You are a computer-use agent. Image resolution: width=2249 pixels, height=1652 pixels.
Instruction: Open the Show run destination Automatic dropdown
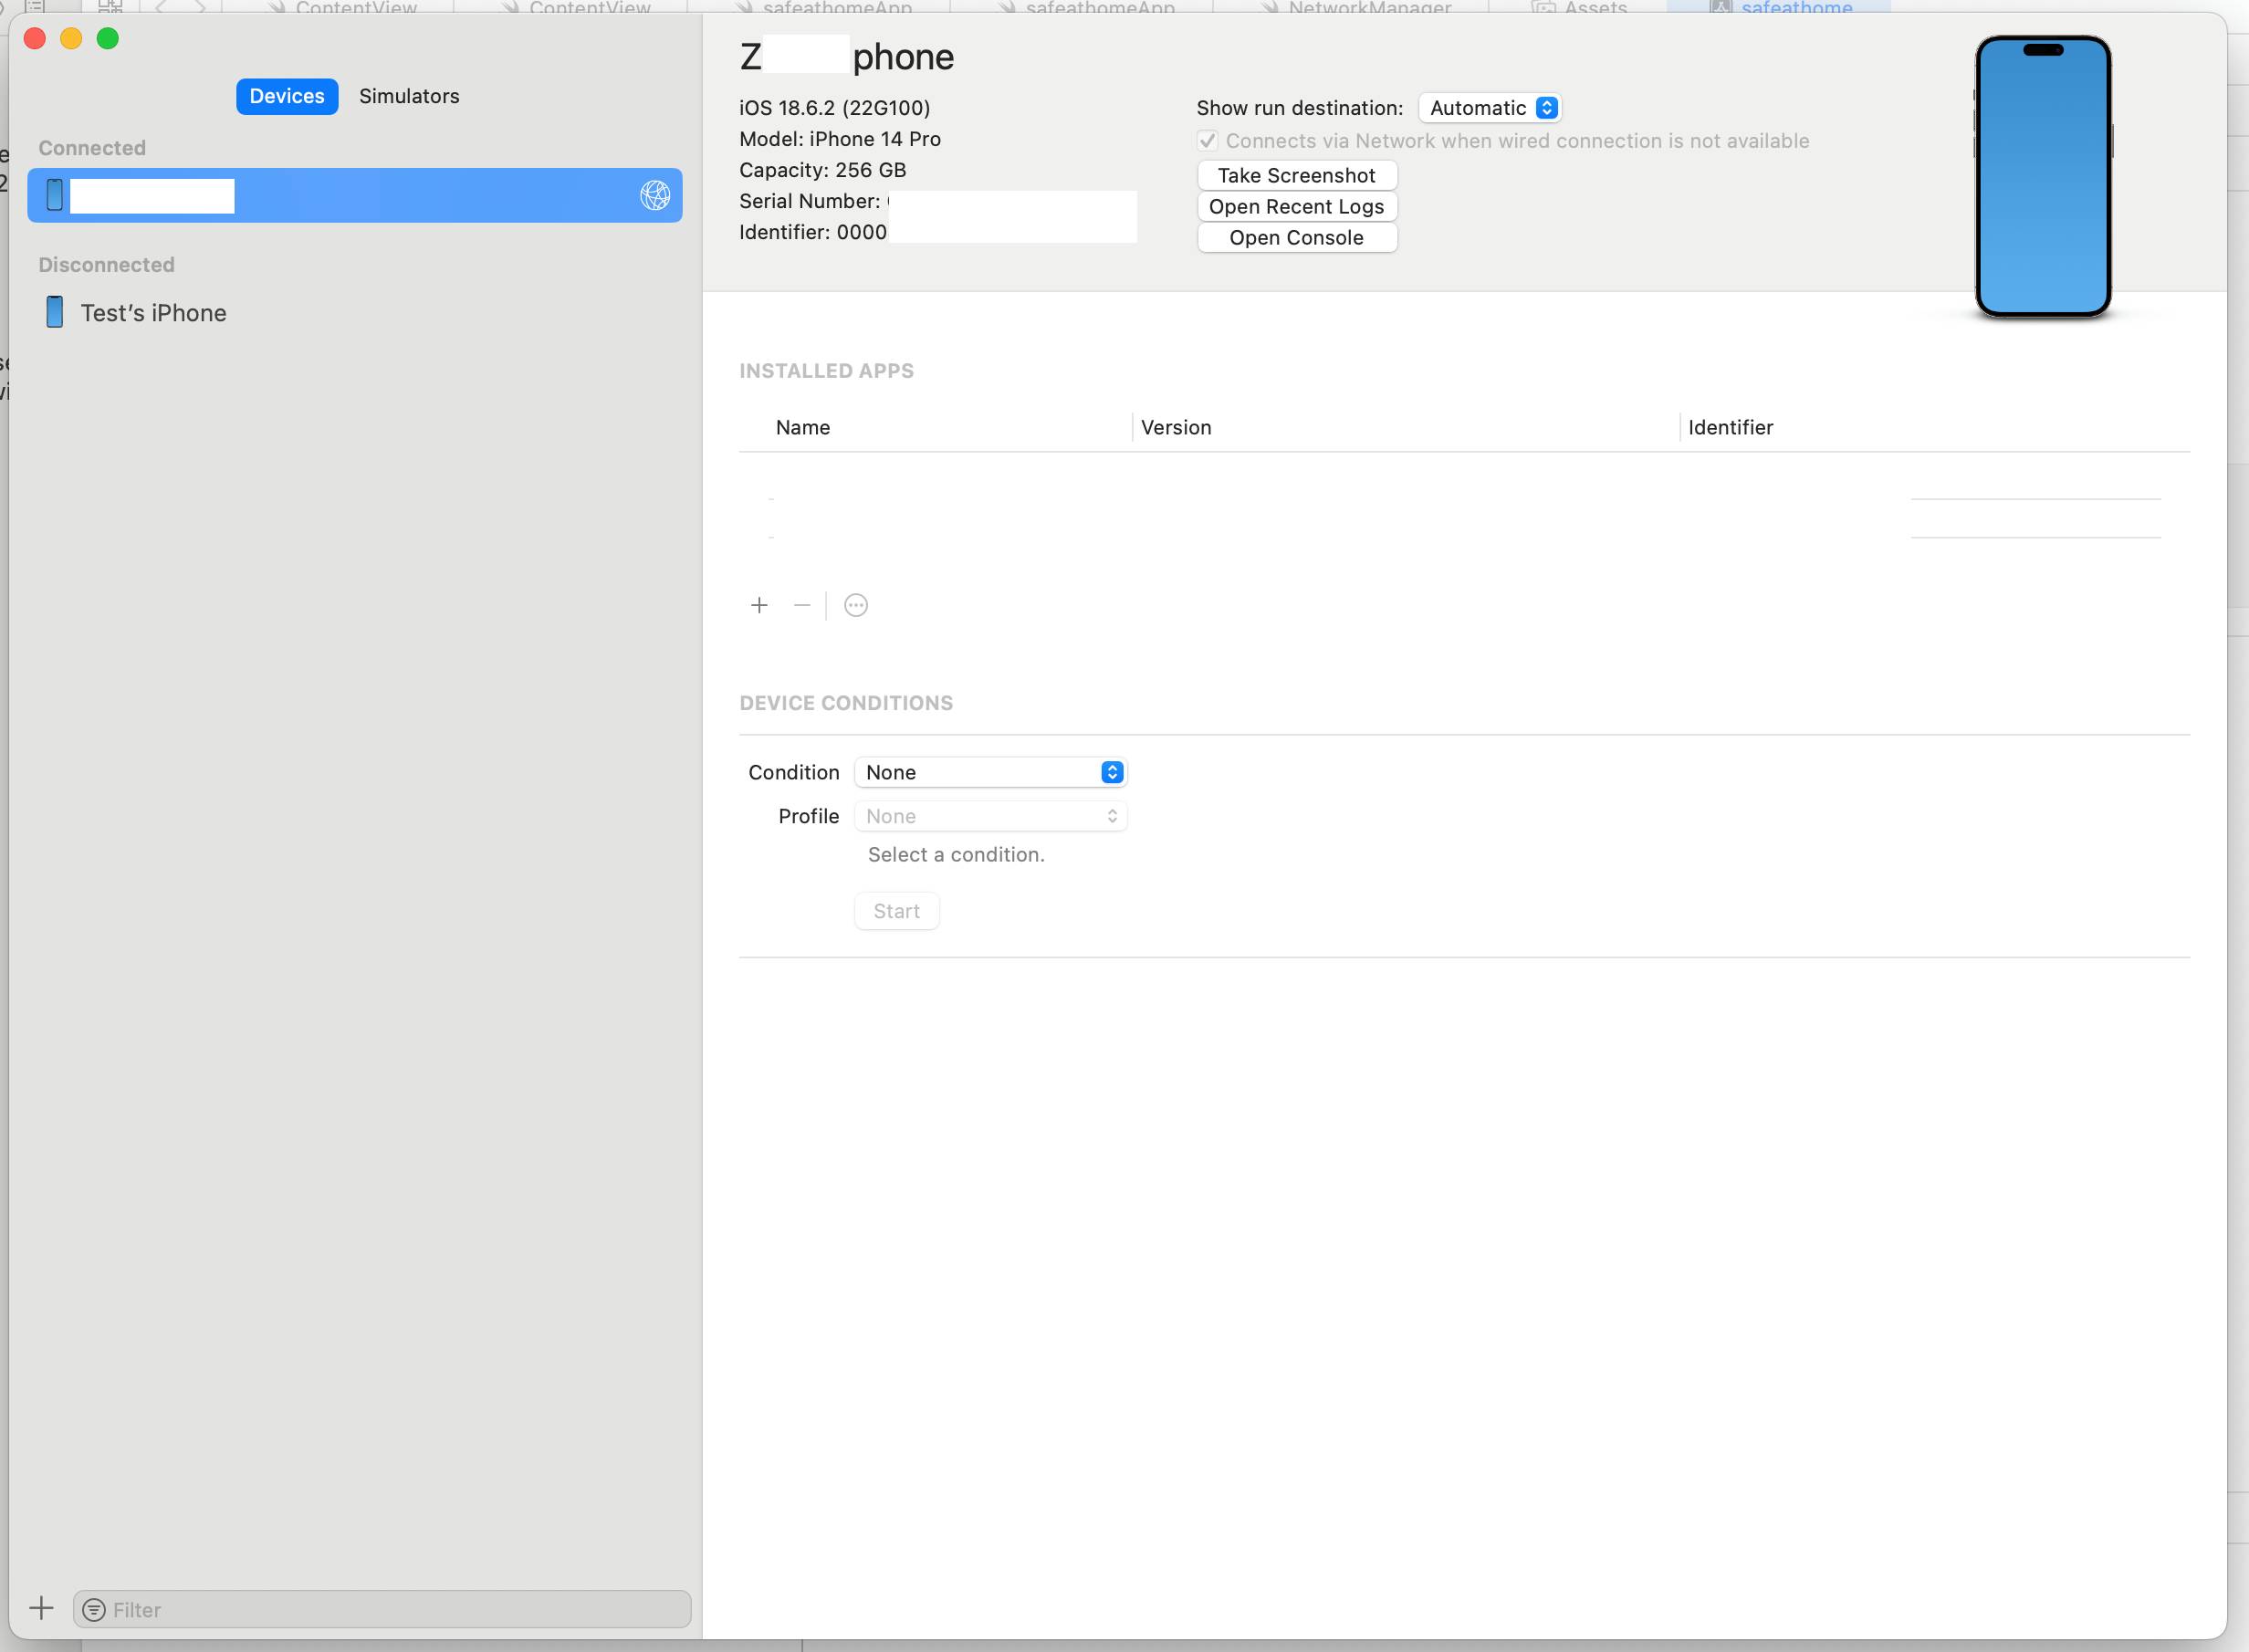pyautogui.click(x=1490, y=108)
